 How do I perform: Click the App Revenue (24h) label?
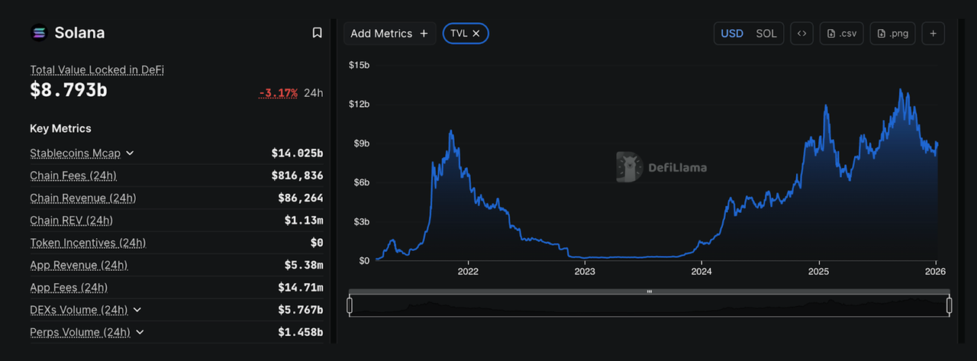(79, 266)
